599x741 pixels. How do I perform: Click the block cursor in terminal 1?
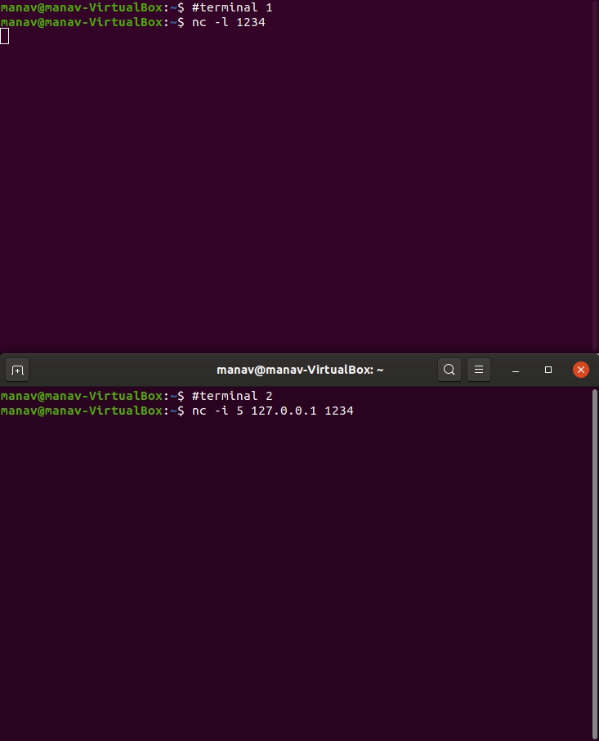(x=5, y=36)
